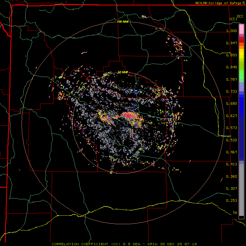246x246 pixels.
Task: Click the [CC] product label
Action: (233, 19)
